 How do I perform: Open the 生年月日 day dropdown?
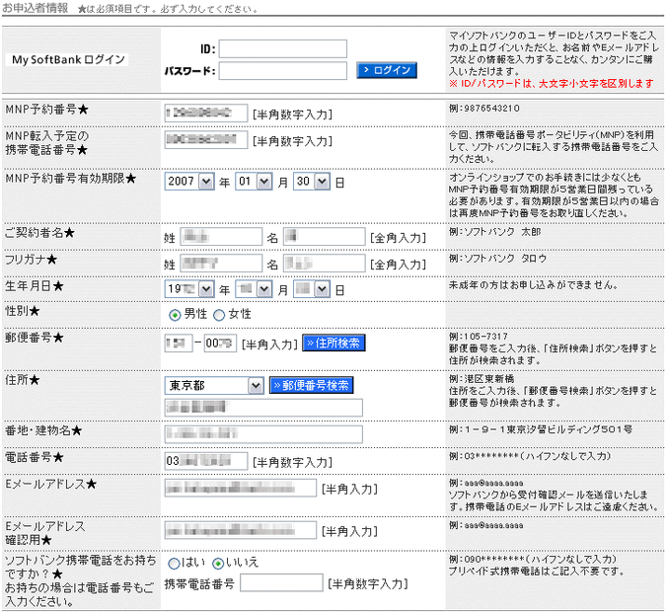click(312, 289)
